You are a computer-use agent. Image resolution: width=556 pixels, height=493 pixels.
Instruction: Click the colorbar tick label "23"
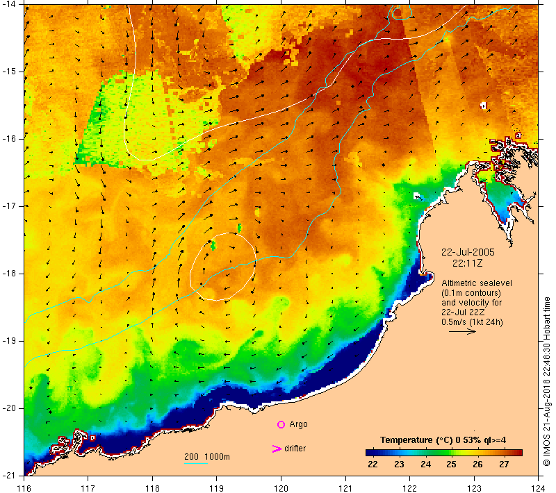(399, 464)
